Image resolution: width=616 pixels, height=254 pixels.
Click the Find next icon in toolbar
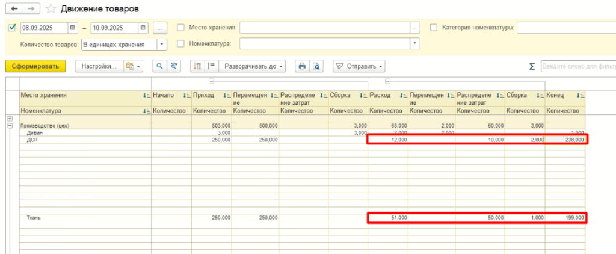(x=174, y=66)
